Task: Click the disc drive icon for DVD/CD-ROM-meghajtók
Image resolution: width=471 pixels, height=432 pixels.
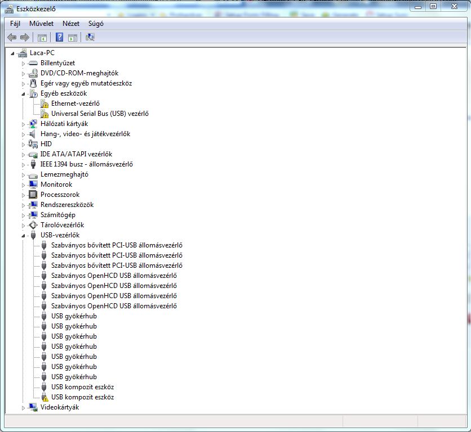Action: click(33, 73)
